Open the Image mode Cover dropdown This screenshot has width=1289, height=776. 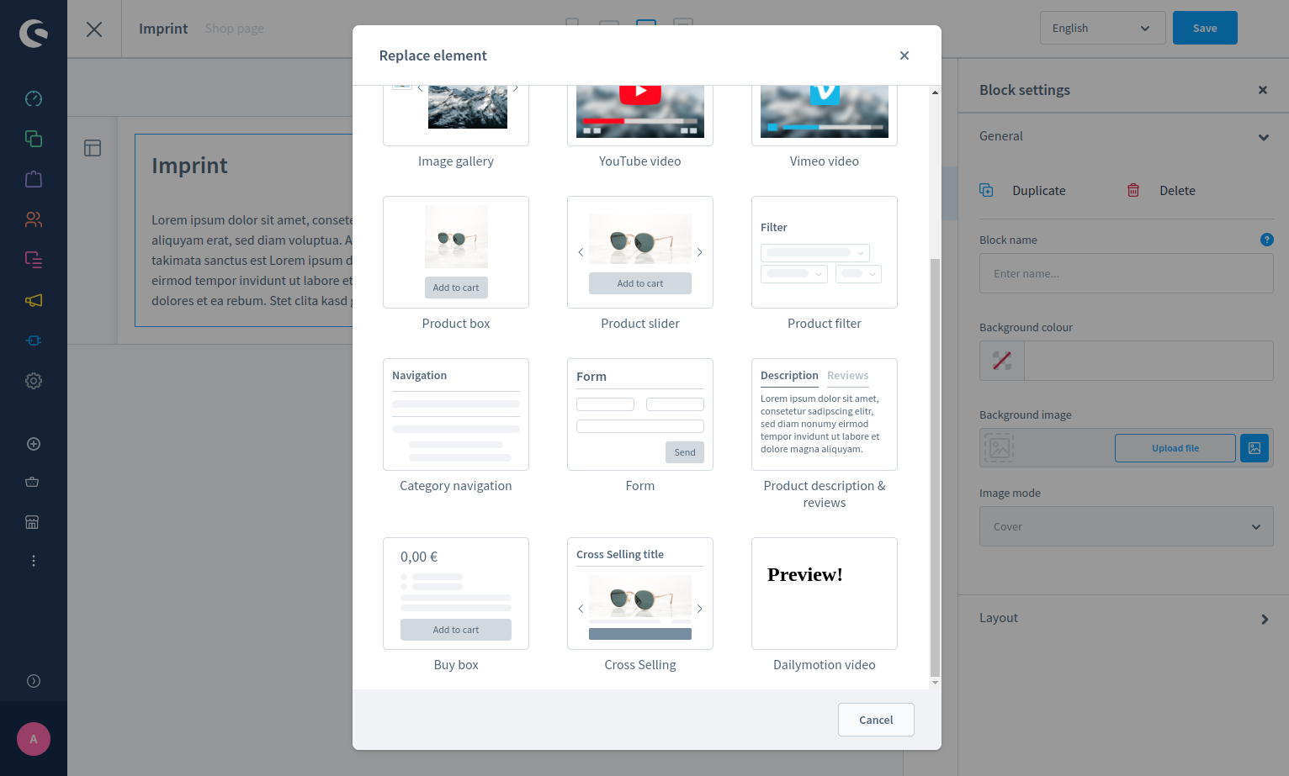point(1126,525)
